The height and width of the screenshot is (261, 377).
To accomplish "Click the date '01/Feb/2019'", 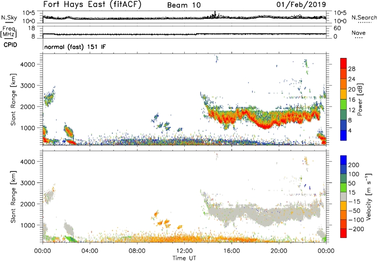I will pyautogui.click(x=301, y=5).
